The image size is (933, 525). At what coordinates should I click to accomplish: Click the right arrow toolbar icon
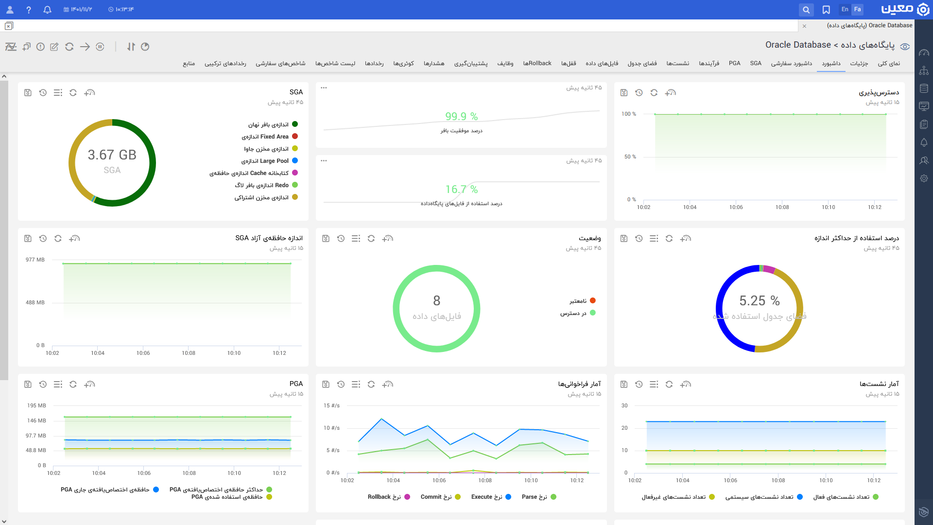click(85, 47)
